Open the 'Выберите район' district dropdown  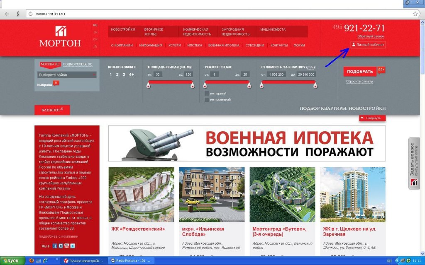(x=67, y=75)
